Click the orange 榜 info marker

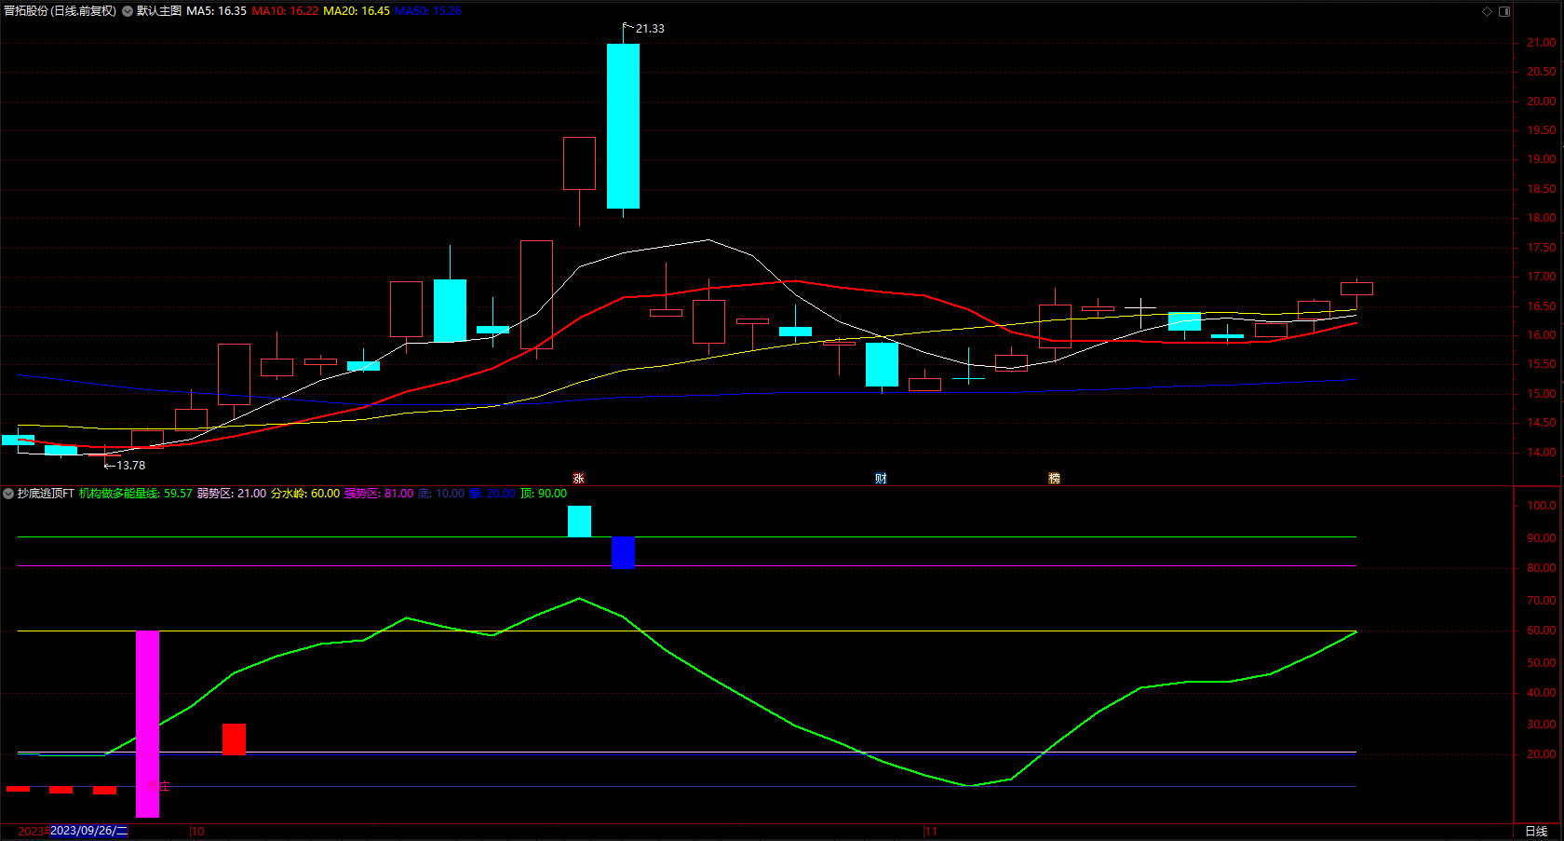pyautogui.click(x=1054, y=478)
